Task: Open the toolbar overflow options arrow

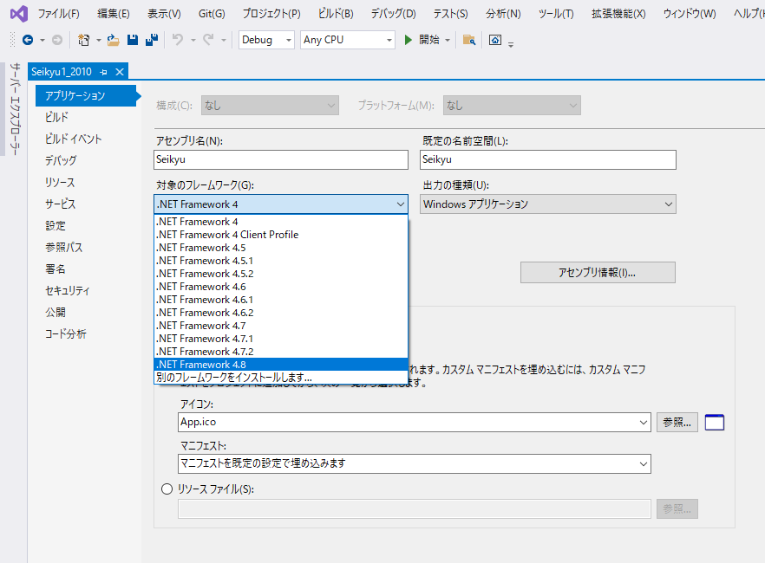Action: [x=511, y=45]
